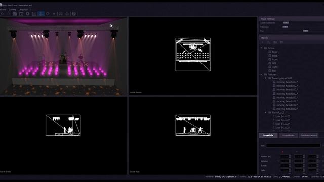Screen dimensions: 324x182
Task: Collapse the Fixtures tree node
Action: [x=261, y=74]
